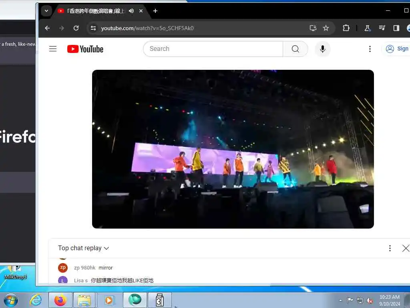Screen dimensions: 410x308
Task: Switch to Firefox in the taskbar
Action: point(60,300)
